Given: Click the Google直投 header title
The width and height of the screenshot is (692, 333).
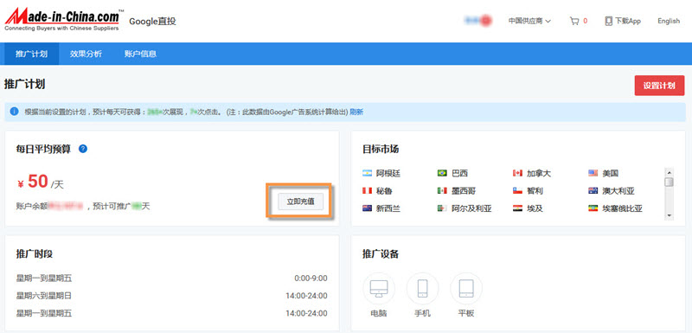Looking at the screenshot, I should [153, 21].
